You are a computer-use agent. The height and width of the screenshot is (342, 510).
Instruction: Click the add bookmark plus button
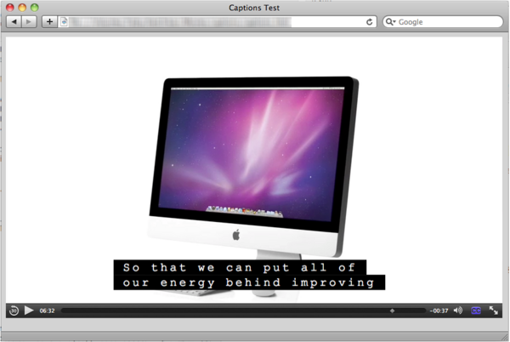coord(49,21)
